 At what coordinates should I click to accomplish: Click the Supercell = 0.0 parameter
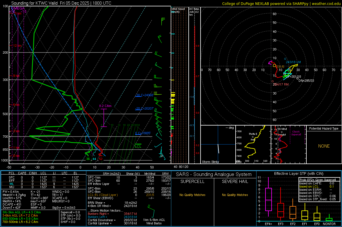pos(70,212)
